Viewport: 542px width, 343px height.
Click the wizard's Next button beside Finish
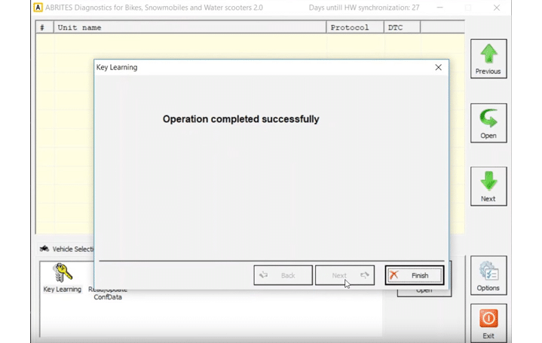(344, 275)
